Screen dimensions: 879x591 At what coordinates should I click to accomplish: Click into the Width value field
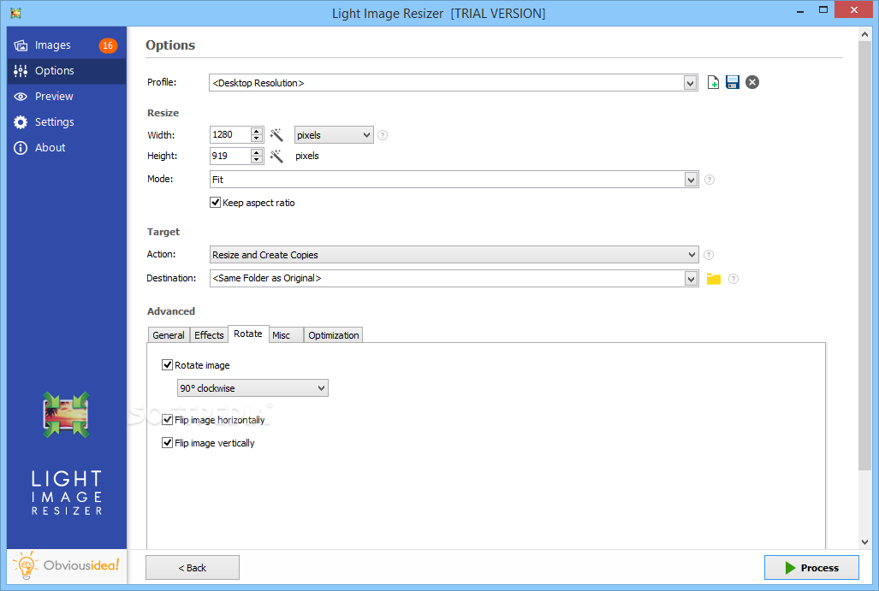230,134
